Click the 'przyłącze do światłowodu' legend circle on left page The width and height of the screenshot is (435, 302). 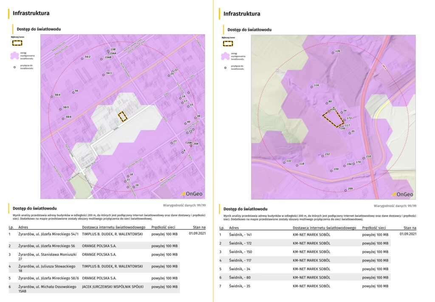click(14, 67)
